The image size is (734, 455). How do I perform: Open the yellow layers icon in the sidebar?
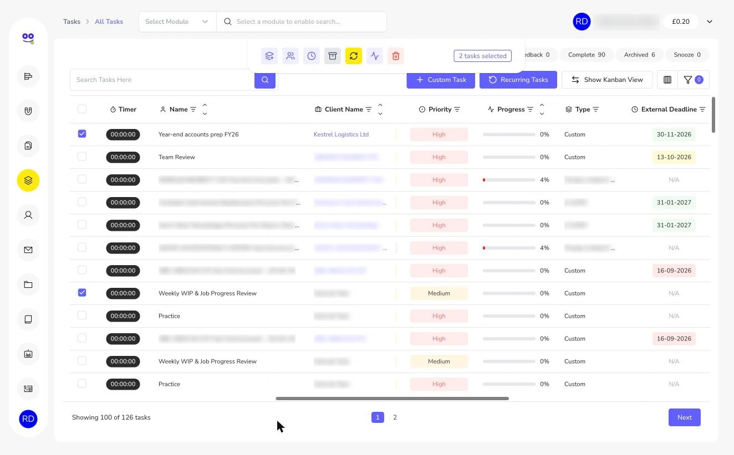point(28,180)
